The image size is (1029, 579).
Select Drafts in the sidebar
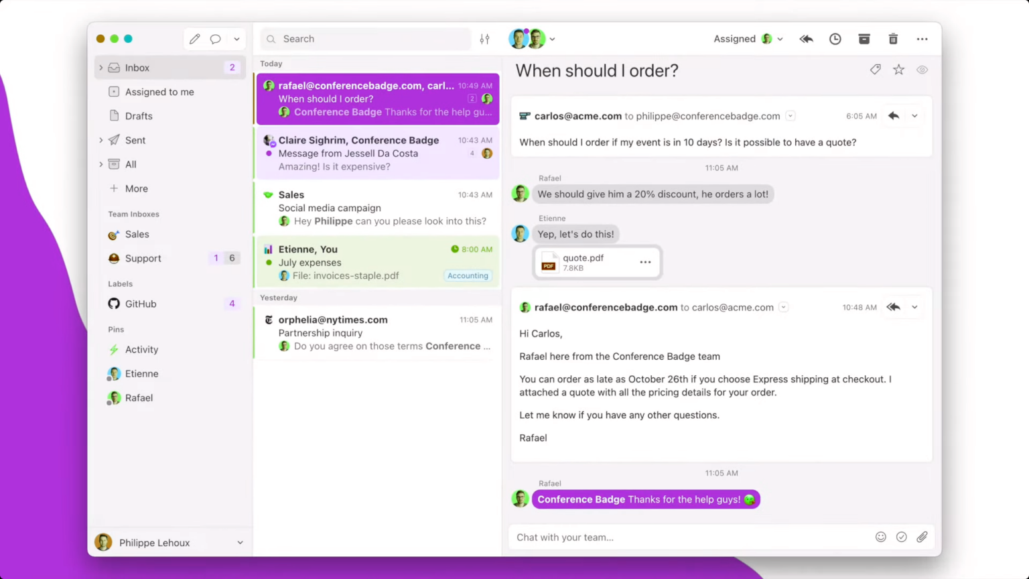[x=139, y=116]
